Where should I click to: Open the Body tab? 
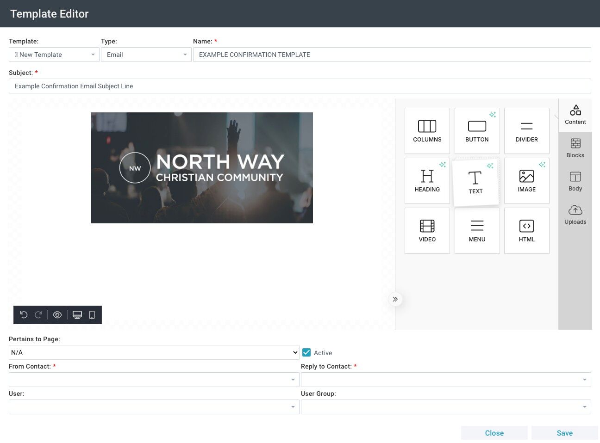(x=575, y=182)
